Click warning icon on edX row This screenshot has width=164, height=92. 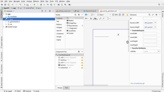(82, 57)
